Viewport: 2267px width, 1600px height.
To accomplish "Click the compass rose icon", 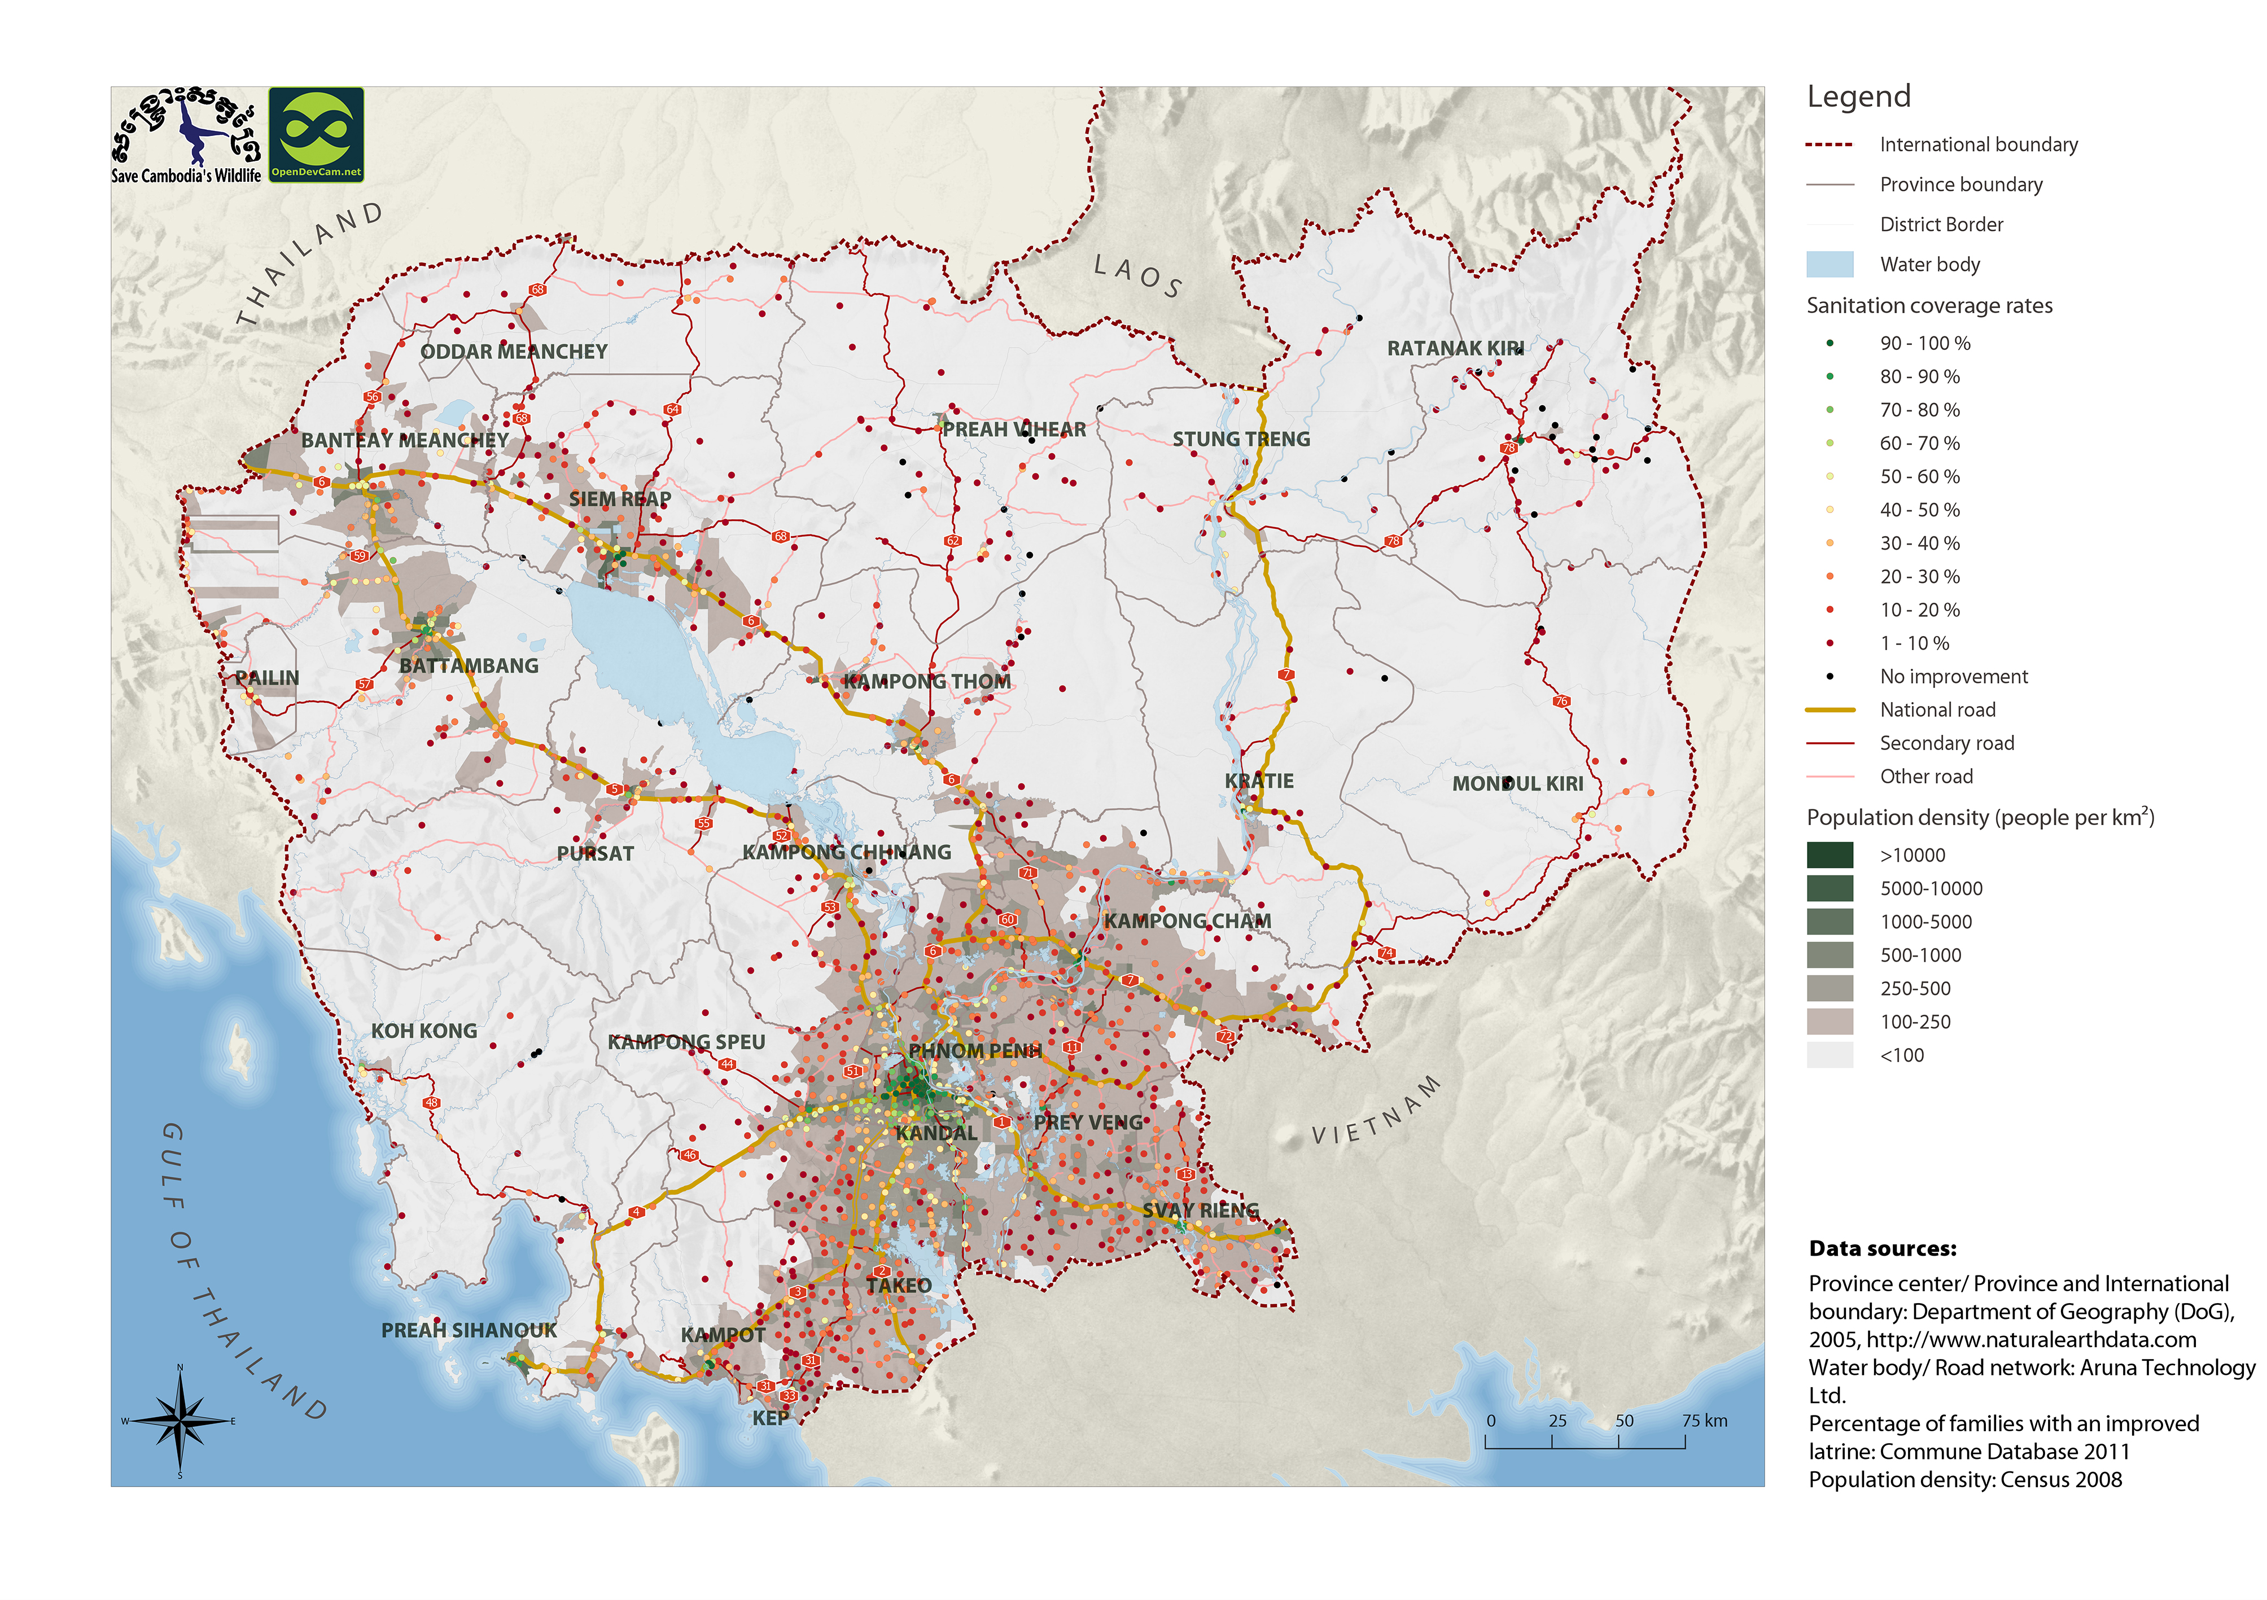I will tap(180, 1421).
